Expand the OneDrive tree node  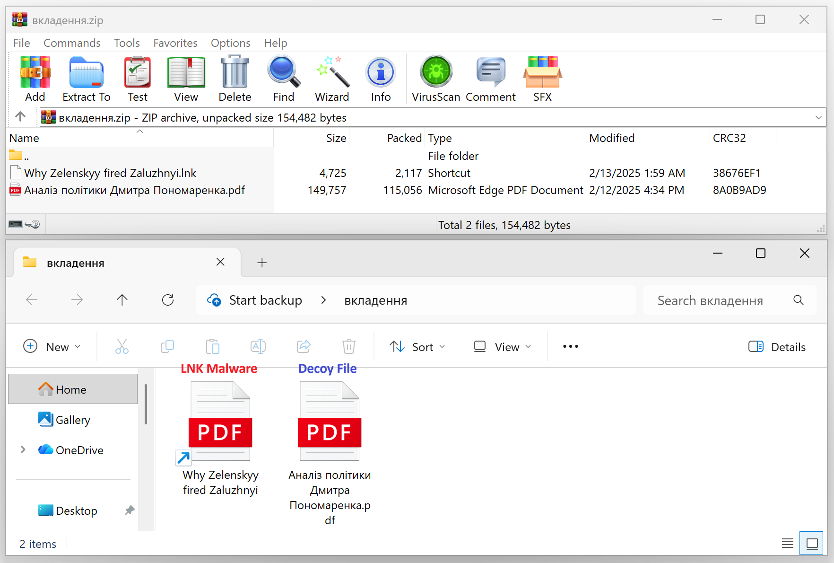pos(23,449)
